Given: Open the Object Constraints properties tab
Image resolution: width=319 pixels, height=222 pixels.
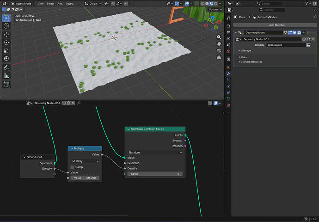Looking at the screenshot, I should tap(228, 92).
